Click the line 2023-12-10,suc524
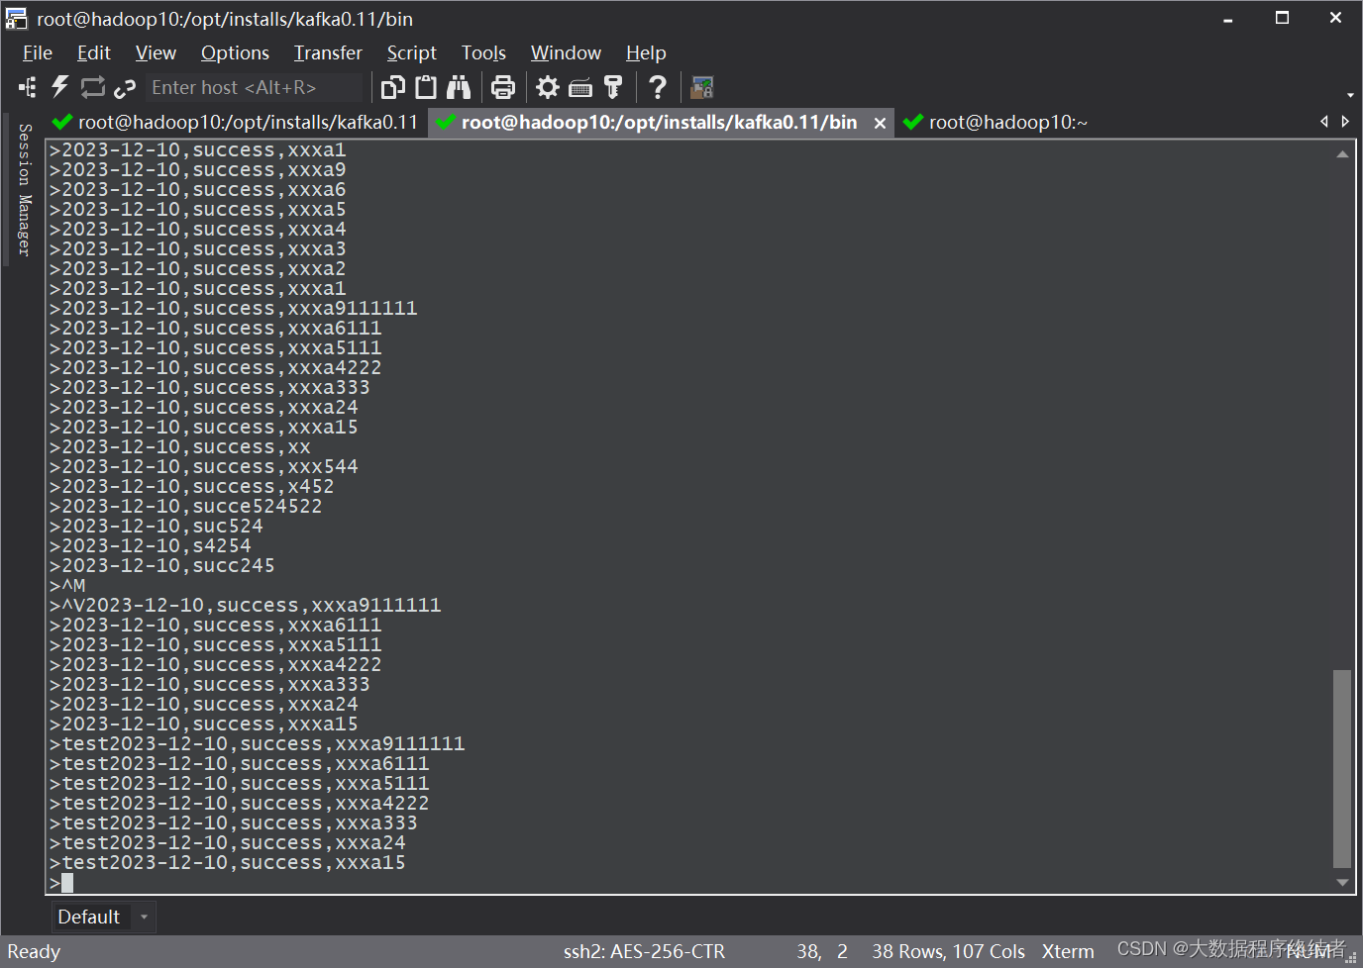This screenshot has width=1363, height=968. 156,526
